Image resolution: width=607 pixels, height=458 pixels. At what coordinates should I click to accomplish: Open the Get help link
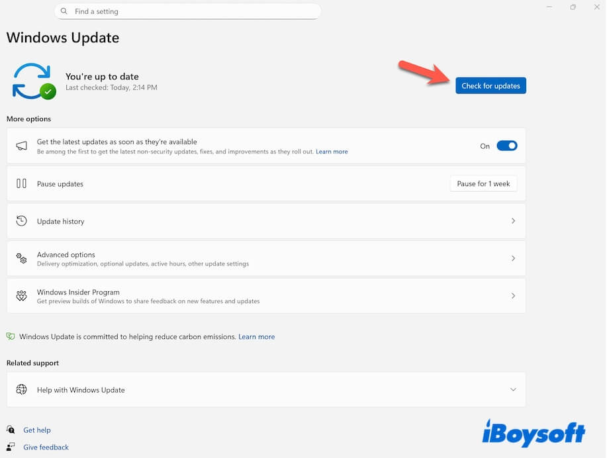coord(37,430)
